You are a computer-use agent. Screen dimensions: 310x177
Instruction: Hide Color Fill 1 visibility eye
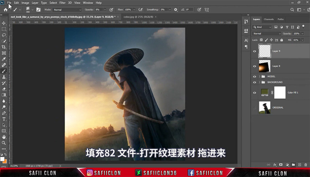[255, 92]
